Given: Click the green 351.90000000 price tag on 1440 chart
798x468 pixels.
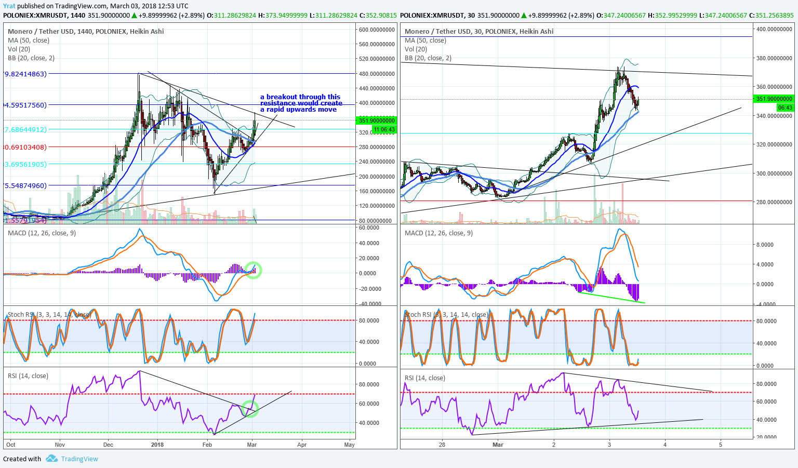Looking at the screenshot, I should 377,121.
